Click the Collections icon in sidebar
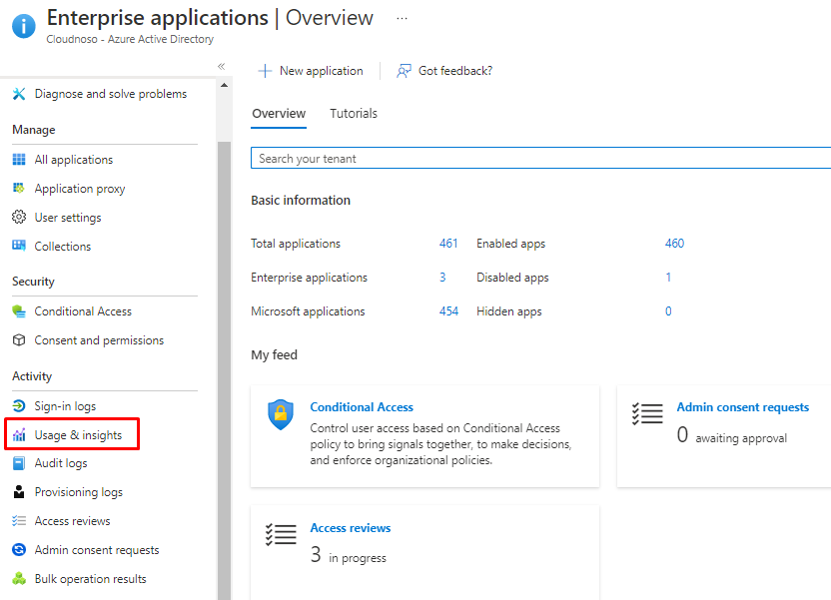The height and width of the screenshot is (600, 831). pos(19,247)
